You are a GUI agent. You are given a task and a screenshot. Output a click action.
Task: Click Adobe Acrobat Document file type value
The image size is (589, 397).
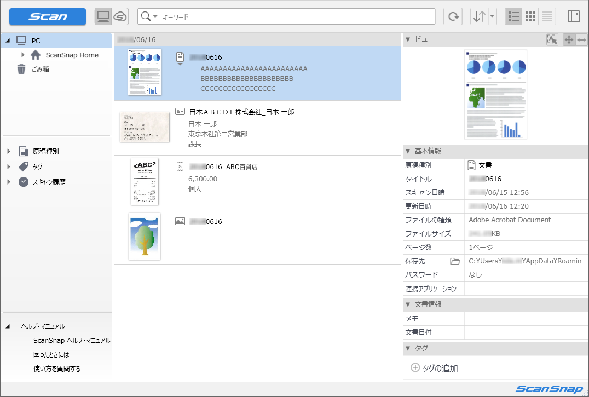510,220
